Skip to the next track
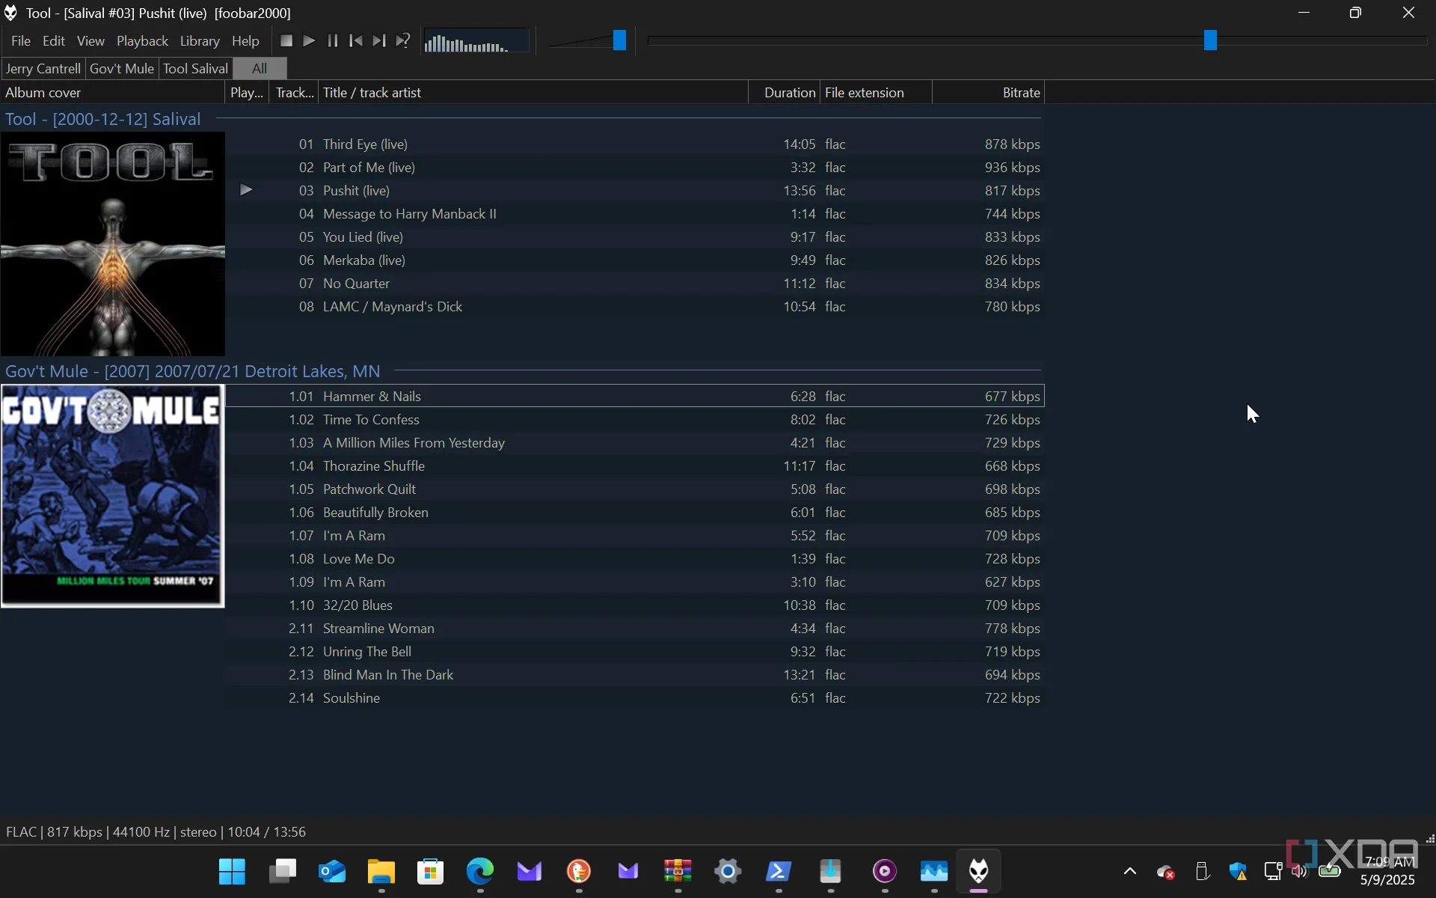This screenshot has width=1436, height=898. (x=379, y=40)
